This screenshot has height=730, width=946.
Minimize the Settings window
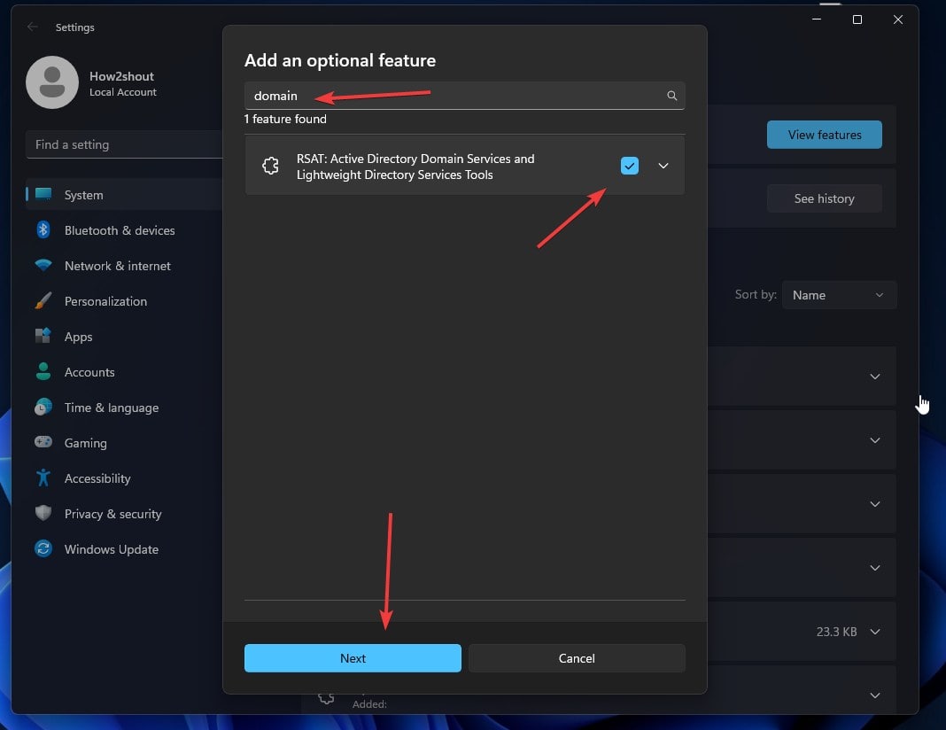(817, 19)
